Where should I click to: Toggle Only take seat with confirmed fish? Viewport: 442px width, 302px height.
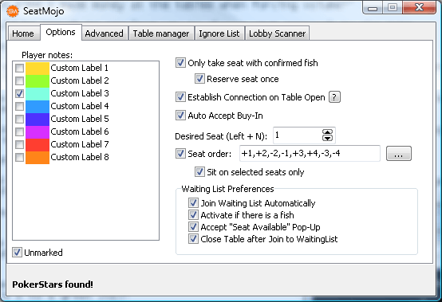(x=180, y=62)
